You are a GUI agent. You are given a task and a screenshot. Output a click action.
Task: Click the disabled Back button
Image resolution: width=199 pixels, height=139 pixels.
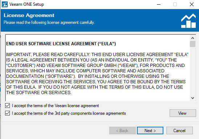(122, 131)
